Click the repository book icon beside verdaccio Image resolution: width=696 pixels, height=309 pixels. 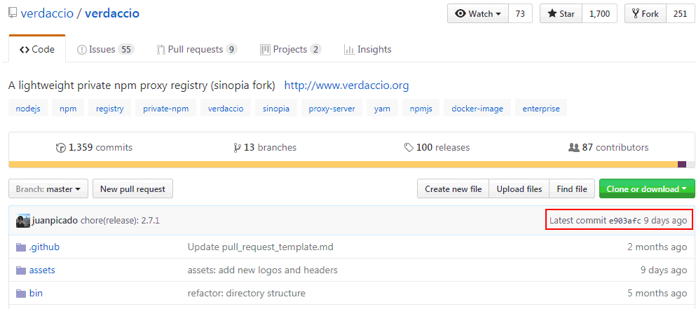pyautogui.click(x=13, y=13)
